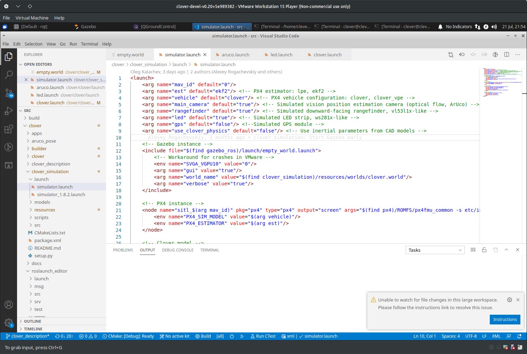Image resolution: width=527 pixels, height=354 pixels.
Task: Split the editor using the title bar icon
Action: pyautogui.click(x=506, y=55)
